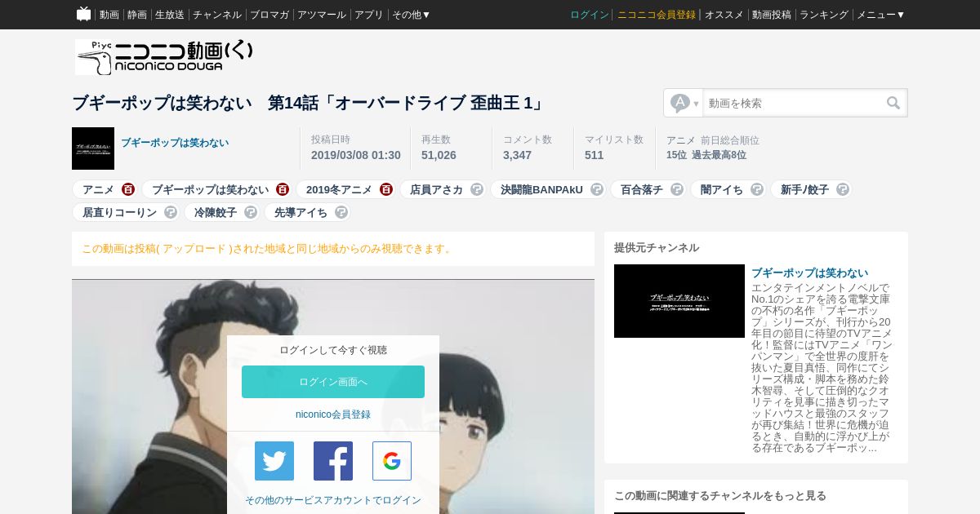Open sidebar channel title ブギーポップは笑わない

[x=809, y=273]
